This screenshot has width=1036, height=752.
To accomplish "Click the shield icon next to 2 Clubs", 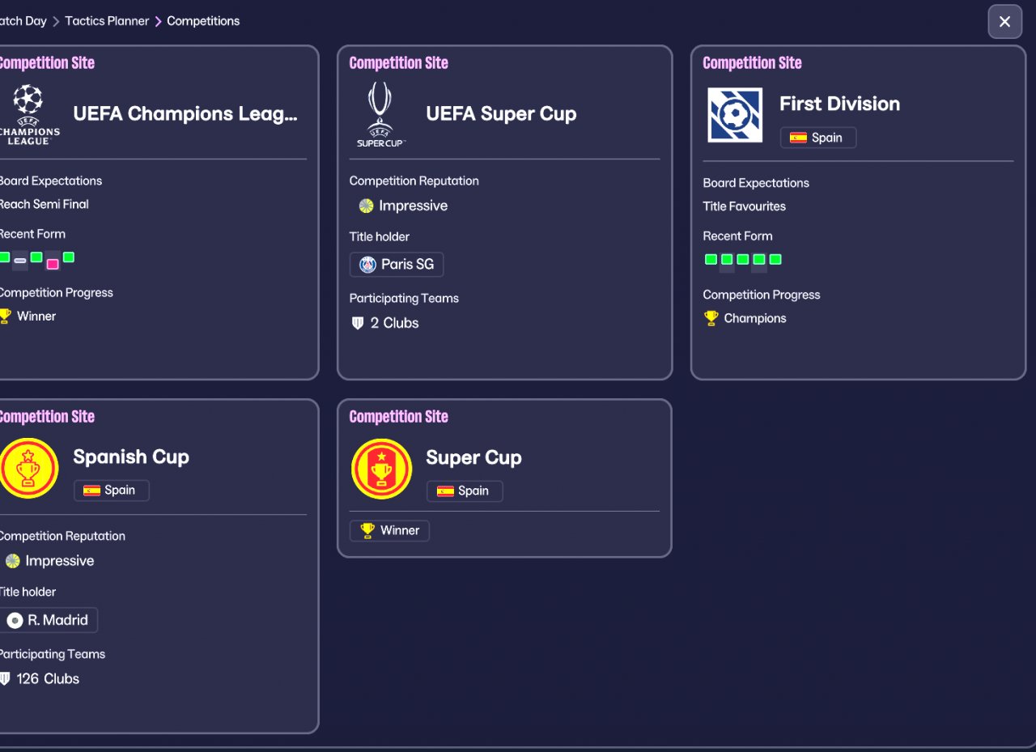I will 359,323.
